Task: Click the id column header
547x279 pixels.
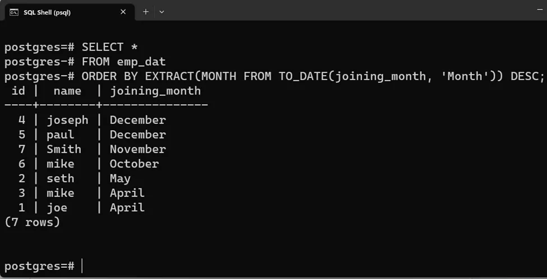Action: (x=19, y=91)
